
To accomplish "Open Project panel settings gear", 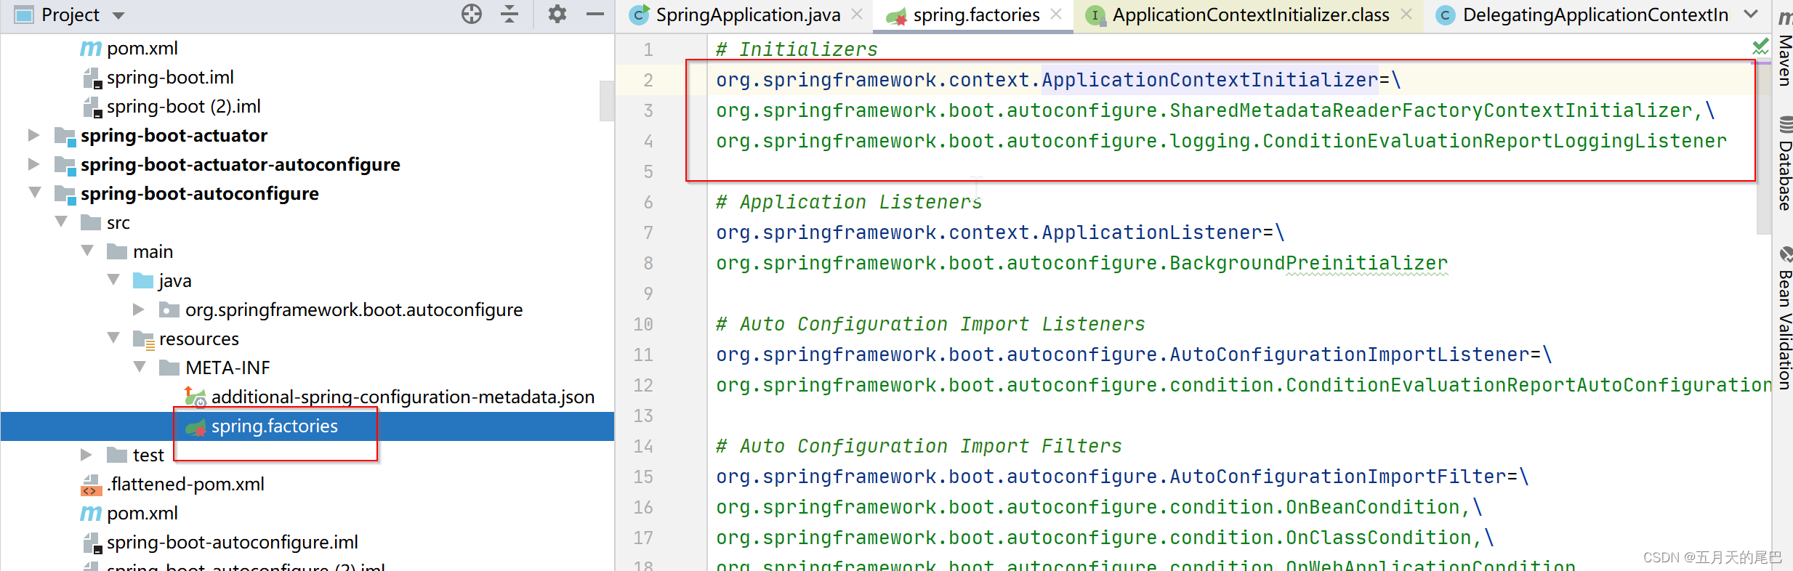I will (x=557, y=14).
